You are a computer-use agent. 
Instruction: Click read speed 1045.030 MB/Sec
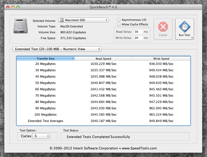pos(103,108)
